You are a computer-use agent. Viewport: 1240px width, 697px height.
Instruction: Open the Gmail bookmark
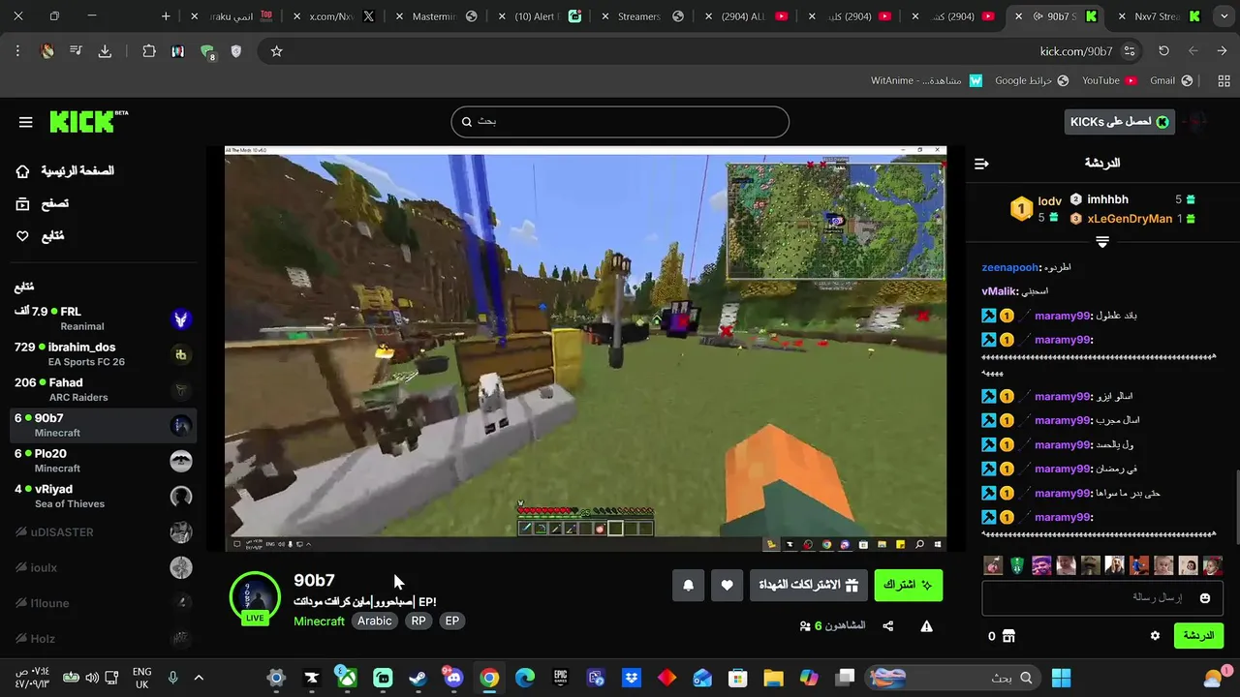(x=1170, y=81)
